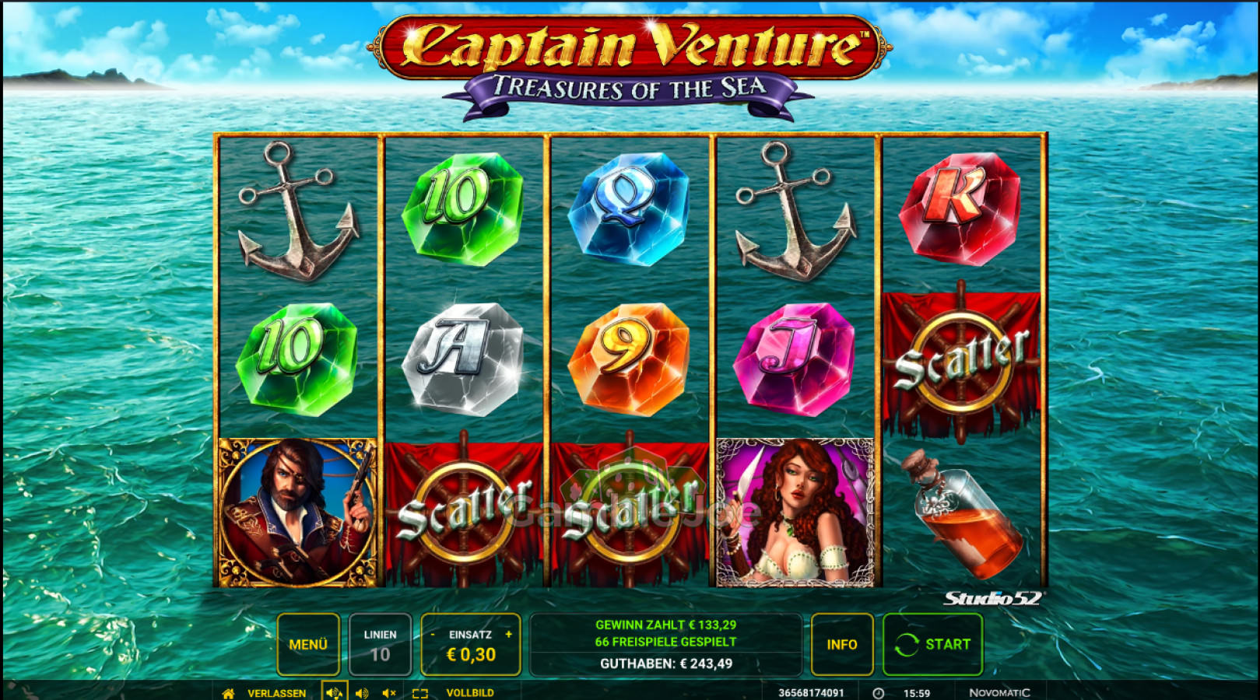This screenshot has width=1260, height=700.
Task: Mute all sound with the crossed speaker icon
Action: (389, 693)
